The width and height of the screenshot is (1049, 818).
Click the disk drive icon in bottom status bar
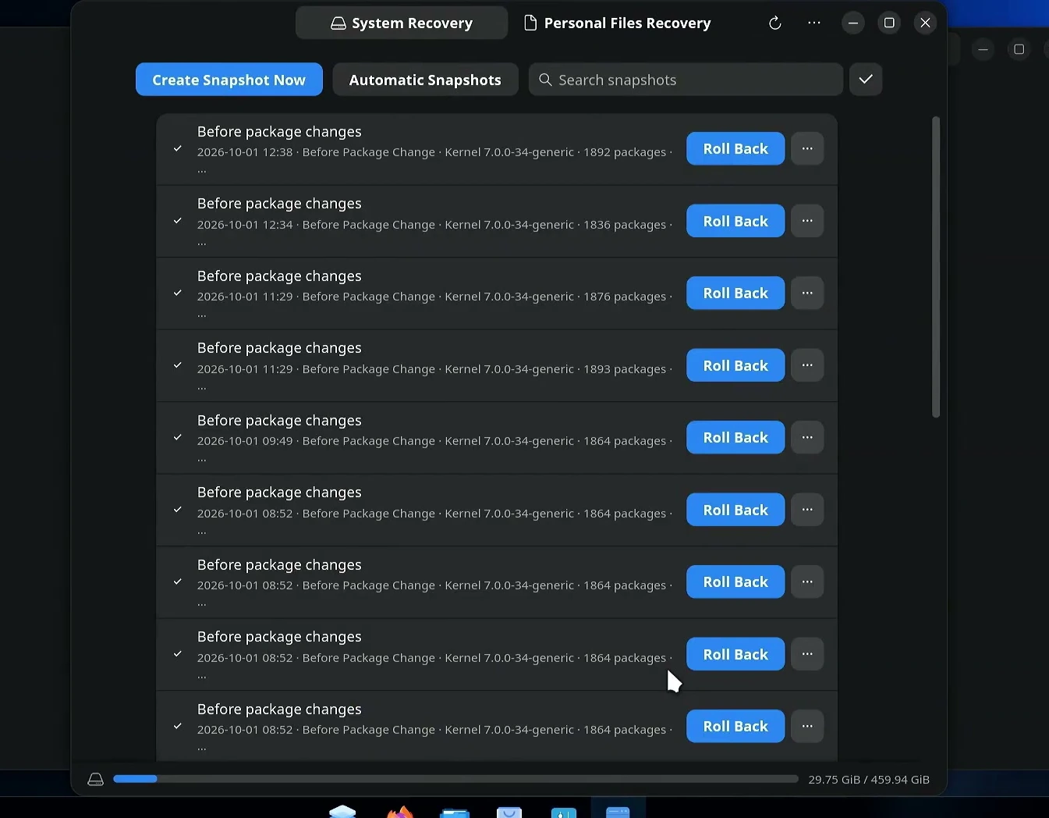point(96,779)
